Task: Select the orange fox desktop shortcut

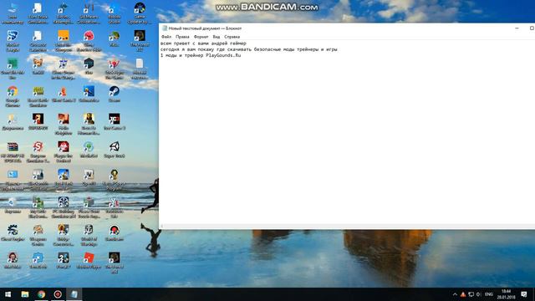Action: click(x=38, y=67)
